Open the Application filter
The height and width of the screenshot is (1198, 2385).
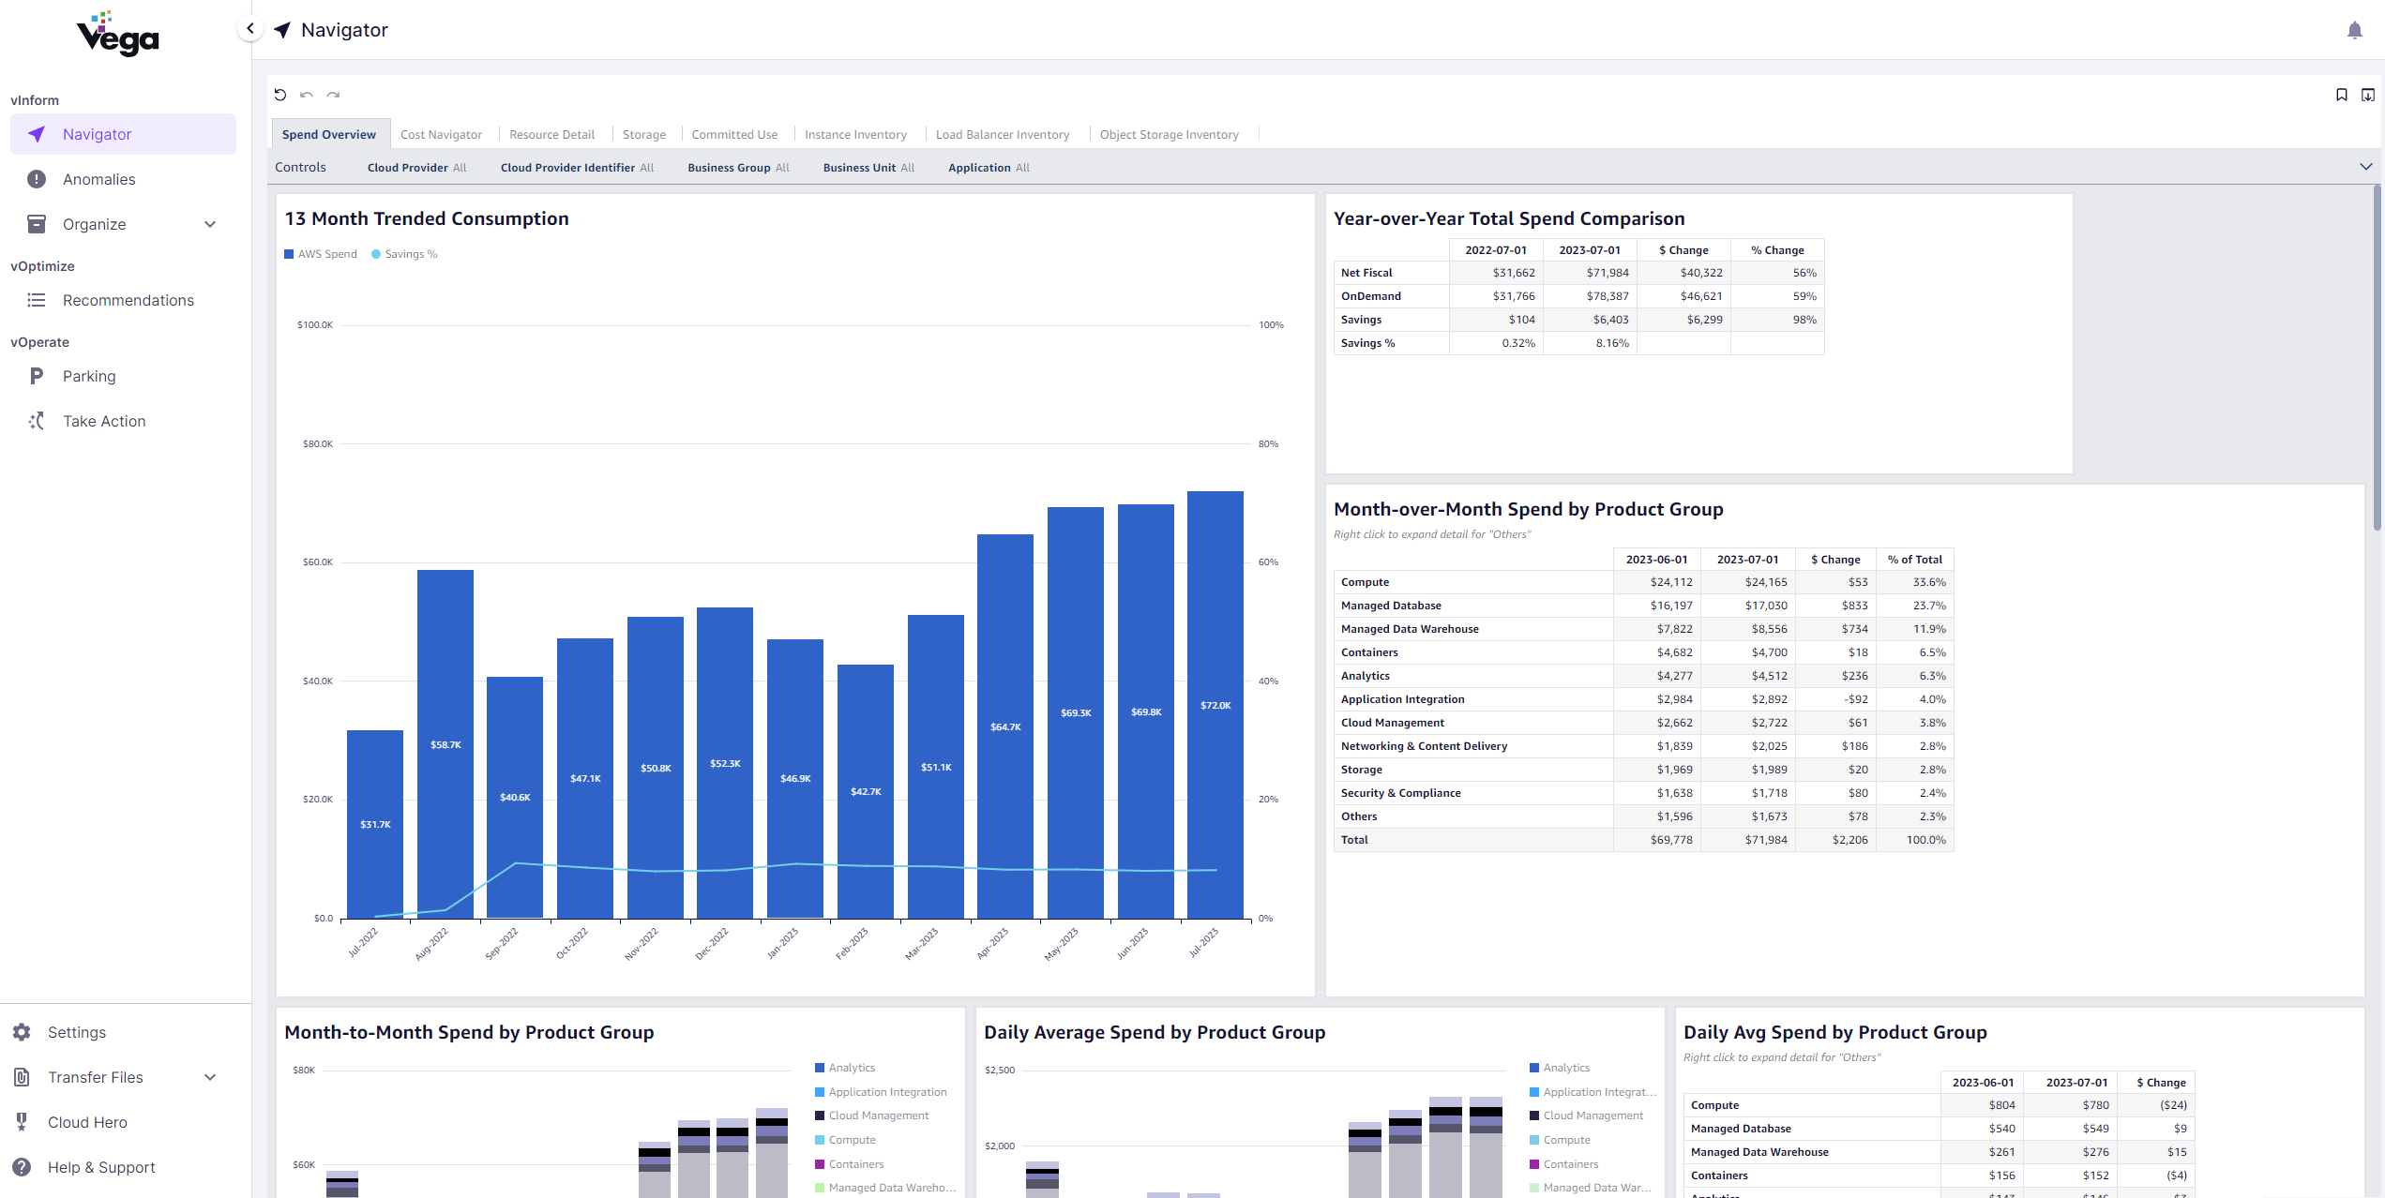coord(989,168)
